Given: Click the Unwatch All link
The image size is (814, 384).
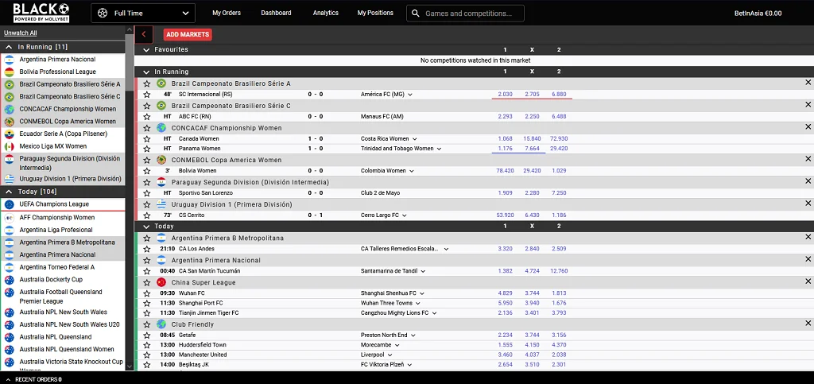Looking at the screenshot, I should pos(20,33).
